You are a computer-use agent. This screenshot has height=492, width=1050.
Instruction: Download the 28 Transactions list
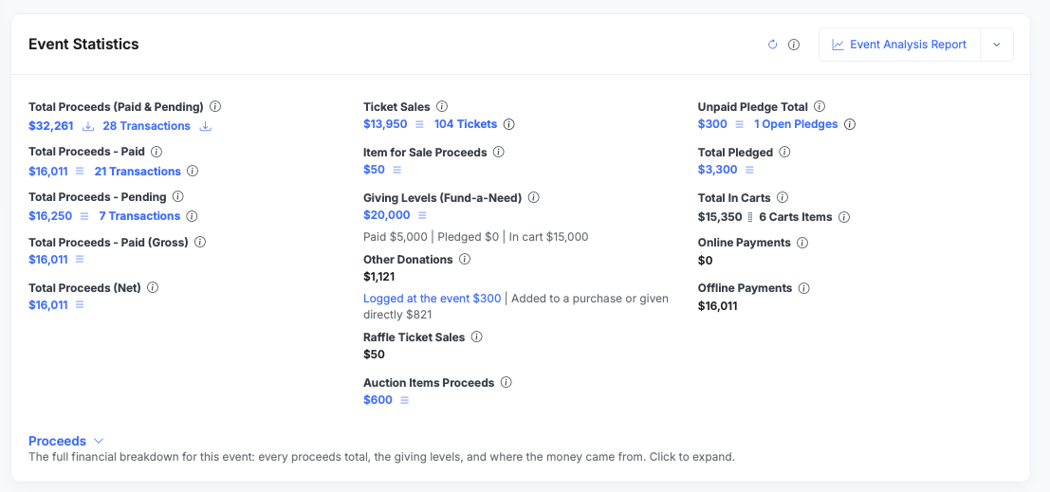(x=206, y=126)
